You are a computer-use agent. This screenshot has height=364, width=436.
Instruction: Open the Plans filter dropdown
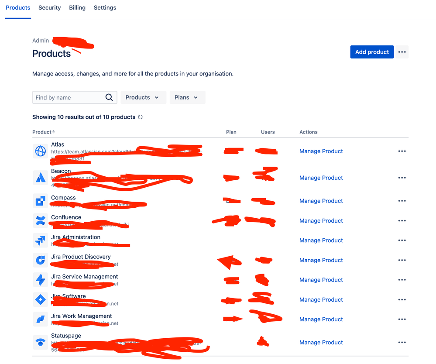187,97
